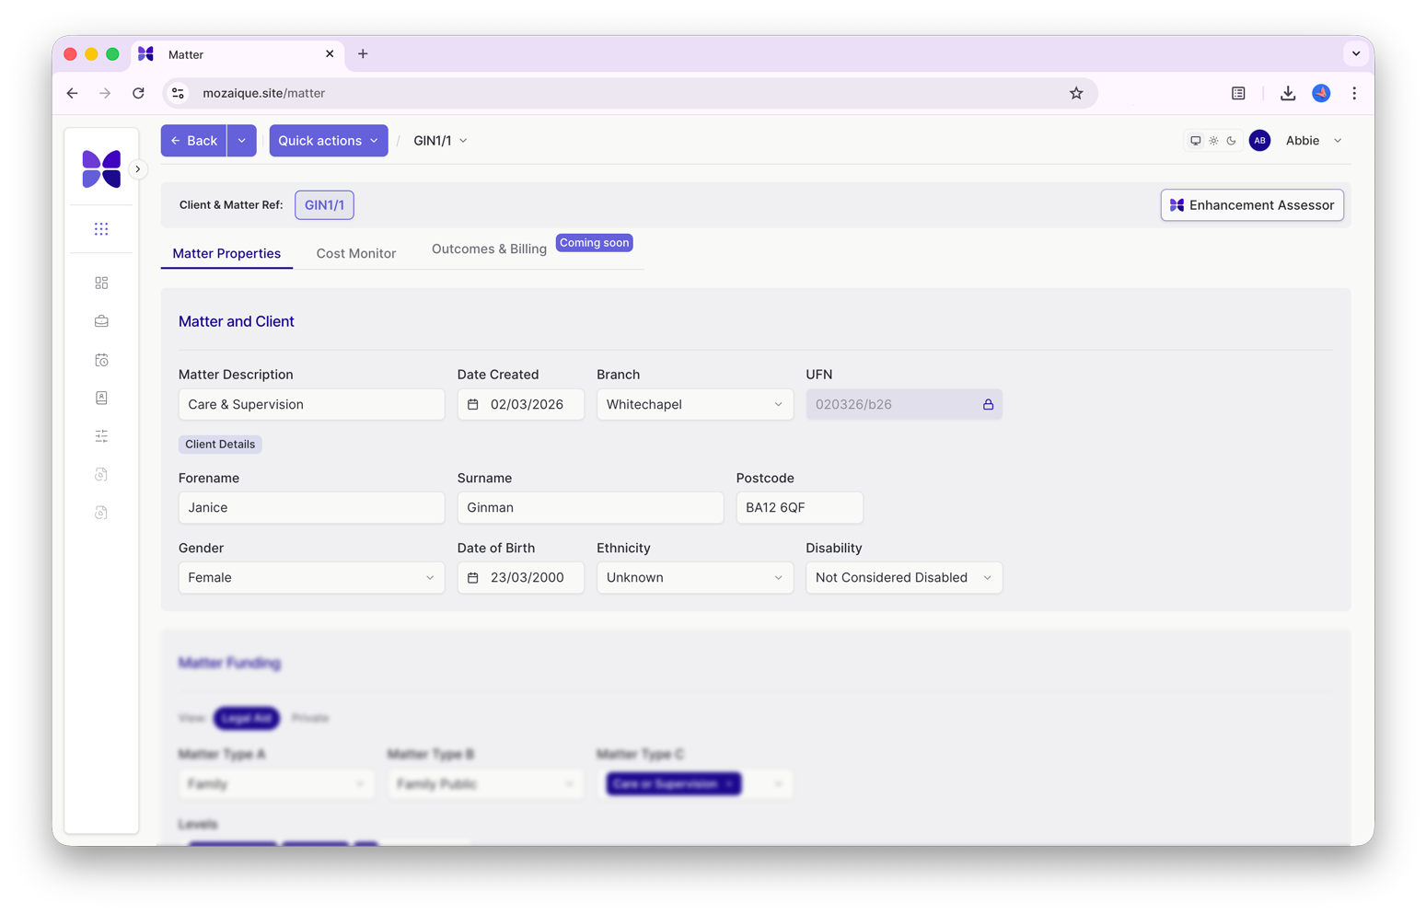Enable dark theme with moon icon

1231,141
